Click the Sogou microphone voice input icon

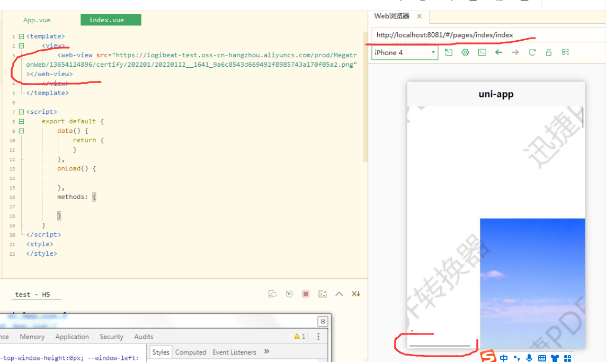[x=529, y=358]
